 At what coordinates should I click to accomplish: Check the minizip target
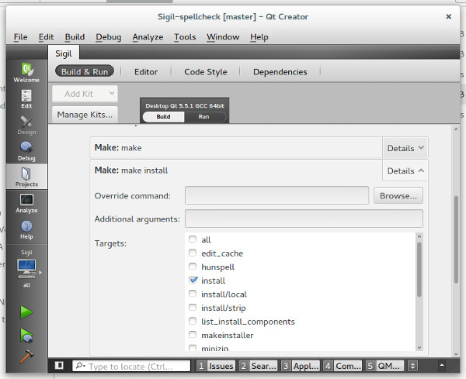point(193,347)
